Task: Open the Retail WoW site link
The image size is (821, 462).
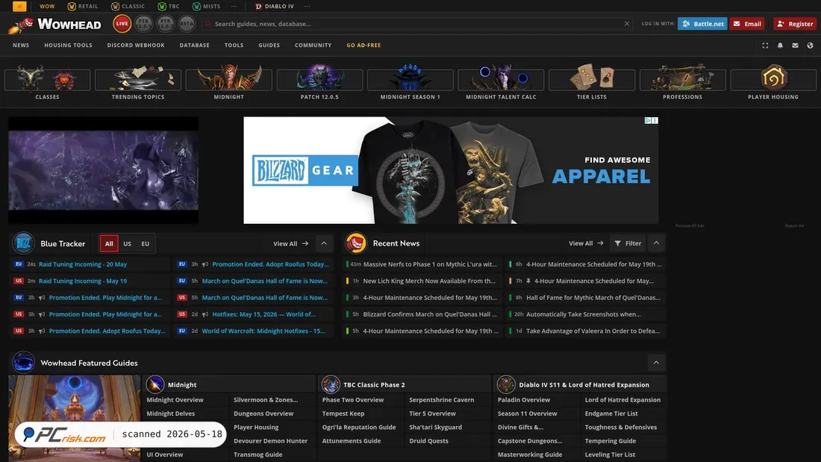Action: (83, 6)
